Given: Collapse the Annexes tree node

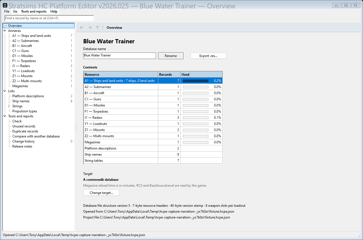Looking at the screenshot, I should (x=5, y=31).
